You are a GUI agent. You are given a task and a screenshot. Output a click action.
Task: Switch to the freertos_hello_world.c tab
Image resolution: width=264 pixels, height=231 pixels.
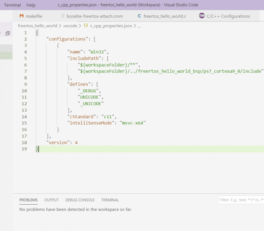coord(163,16)
